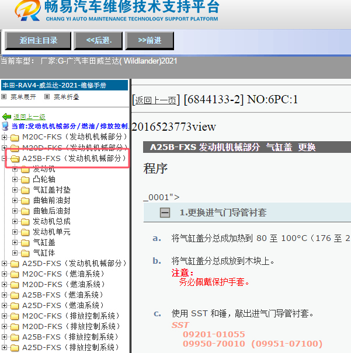This screenshot has width=351, height=353.
Task: Click the green back arrow icon
Action: click(x=6, y=117)
